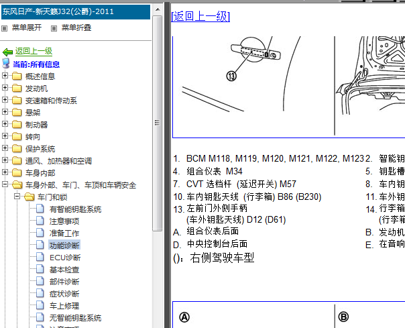
Task: Click the 概述信息 folder icon
Action: click(17, 76)
